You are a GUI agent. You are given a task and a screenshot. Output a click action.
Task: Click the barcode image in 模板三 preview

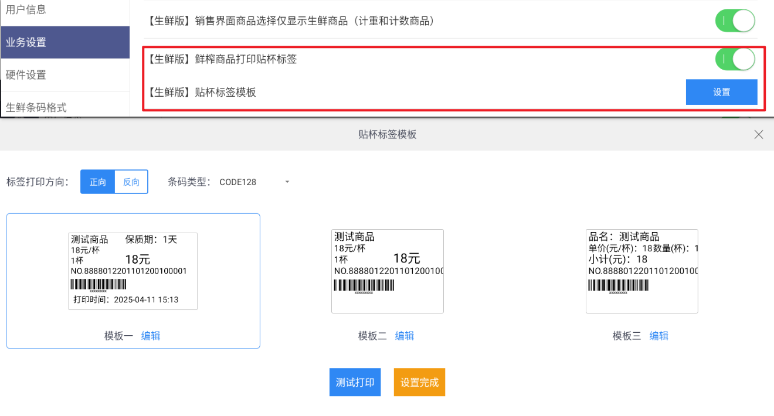(618, 286)
